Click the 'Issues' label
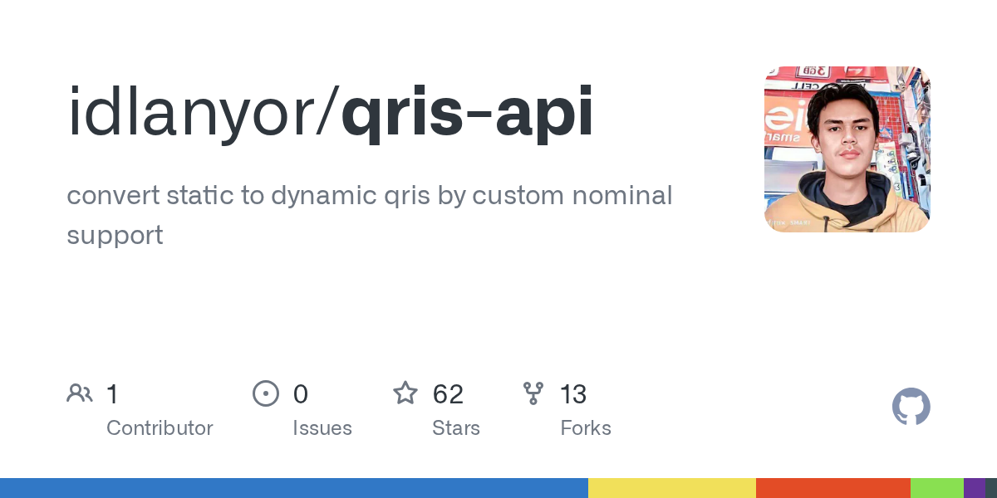997x498 pixels. pyautogui.click(x=322, y=428)
